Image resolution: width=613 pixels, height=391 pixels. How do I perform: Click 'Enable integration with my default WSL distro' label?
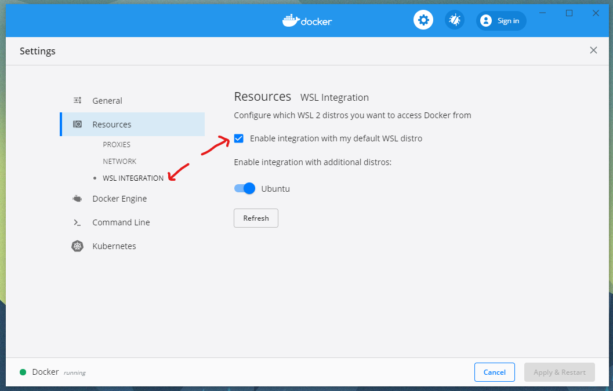pos(336,138)
